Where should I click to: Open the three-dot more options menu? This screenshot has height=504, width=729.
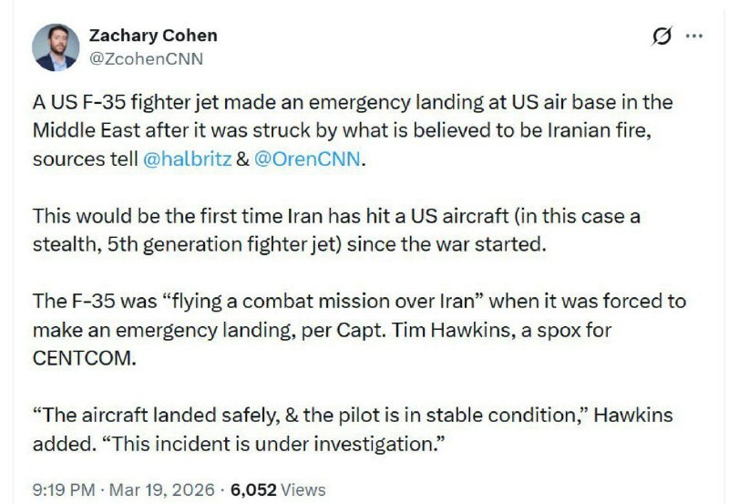coord(693,36)
